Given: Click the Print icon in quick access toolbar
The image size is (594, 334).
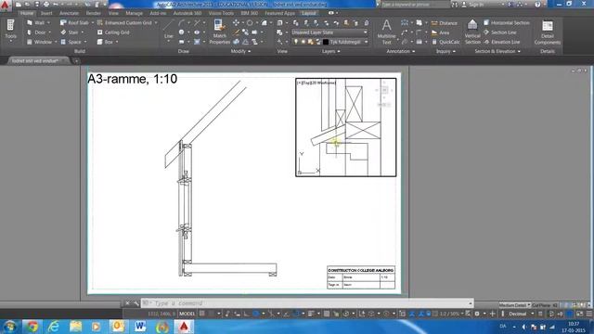Looking at the screenshot, I should (x=46, y=4).
